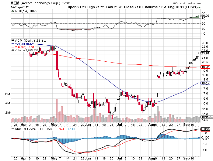Click the RSI indicator mountain icon
213x161 pixels.
tap(13, 11)
